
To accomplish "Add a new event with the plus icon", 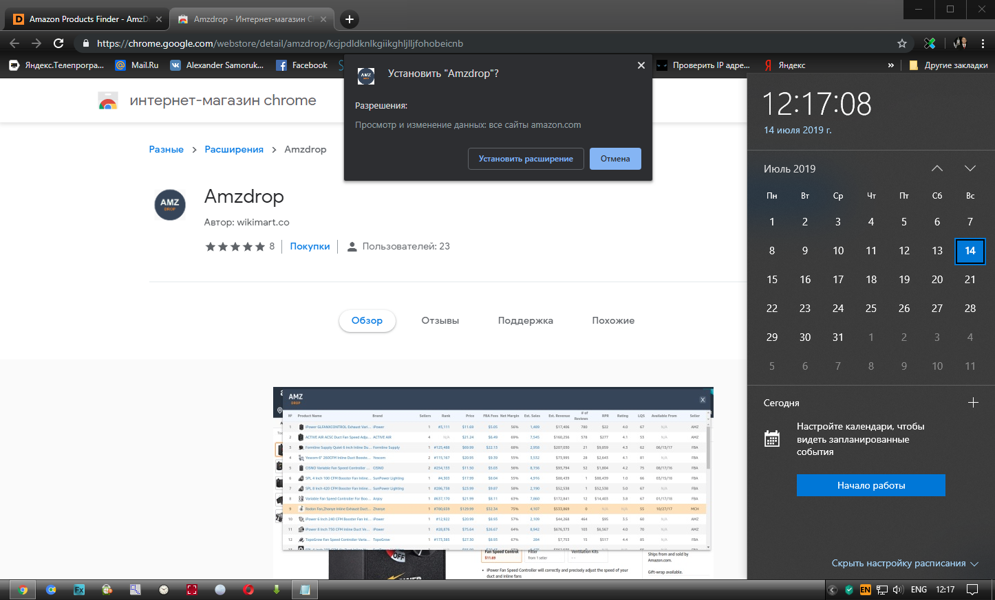I will click(x=973, y=403).
